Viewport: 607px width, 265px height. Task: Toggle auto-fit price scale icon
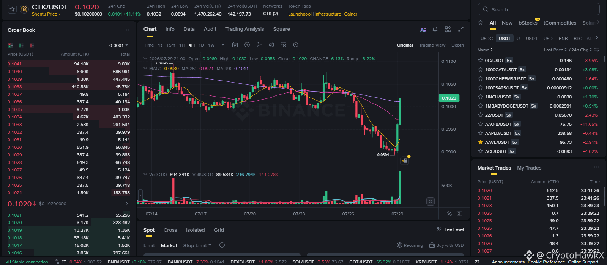click(x=459, y=214)
